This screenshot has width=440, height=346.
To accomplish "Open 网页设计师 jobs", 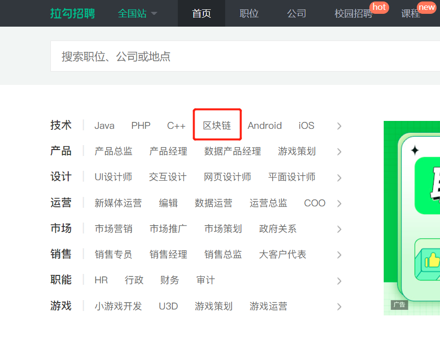I will click(227, 177).
